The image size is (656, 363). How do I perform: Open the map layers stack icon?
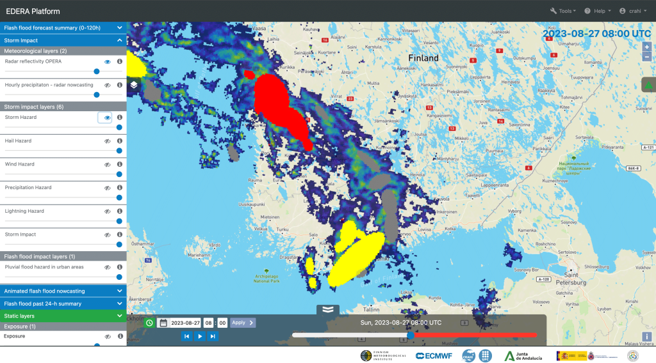(134, 84)
